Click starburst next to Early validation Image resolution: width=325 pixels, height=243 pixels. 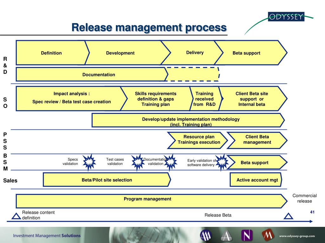tap(222, 162)
